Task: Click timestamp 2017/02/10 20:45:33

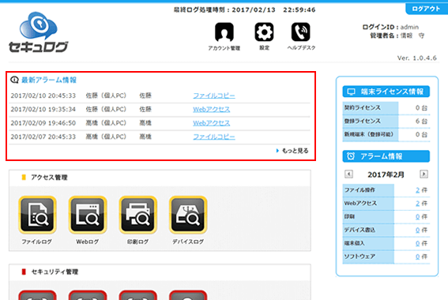Action: tap(43, 96)
